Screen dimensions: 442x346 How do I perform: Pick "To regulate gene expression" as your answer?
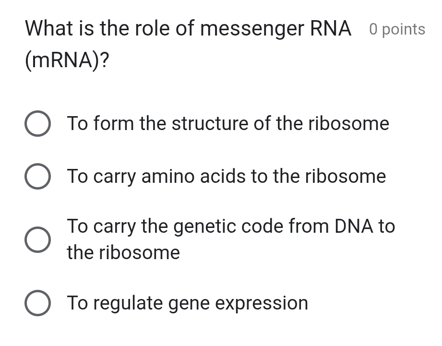pyautogui.click(x=37, y=303)
